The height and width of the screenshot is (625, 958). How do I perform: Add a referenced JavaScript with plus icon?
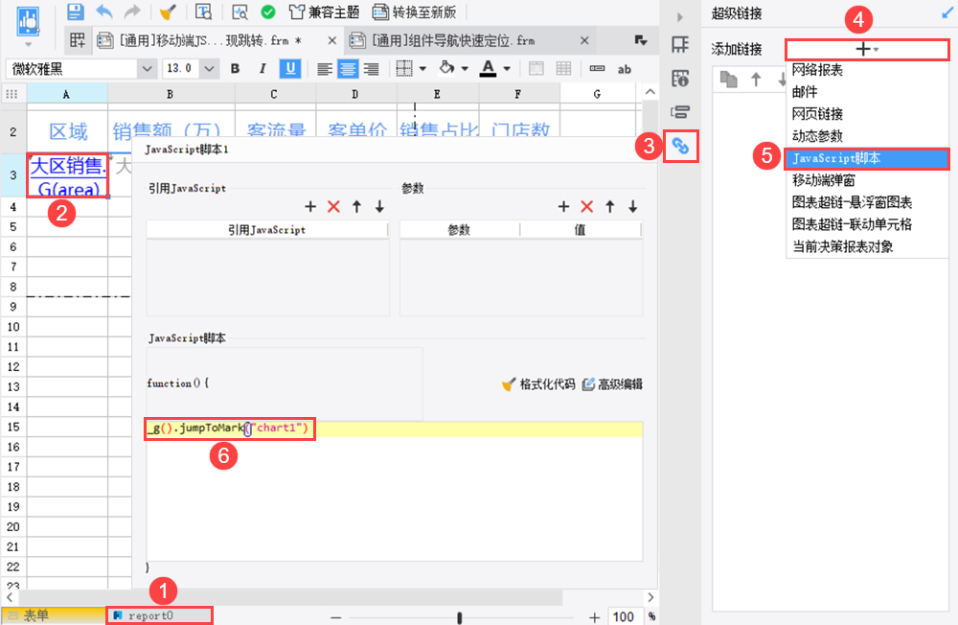[310, 207]
